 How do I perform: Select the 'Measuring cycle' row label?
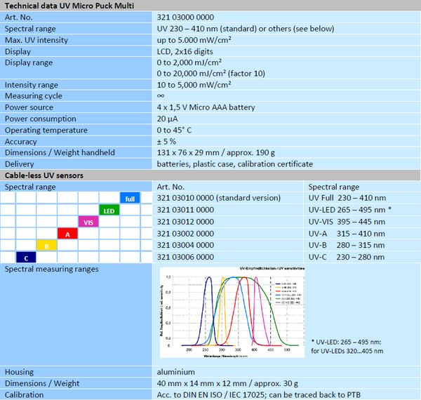pos(33,96)
